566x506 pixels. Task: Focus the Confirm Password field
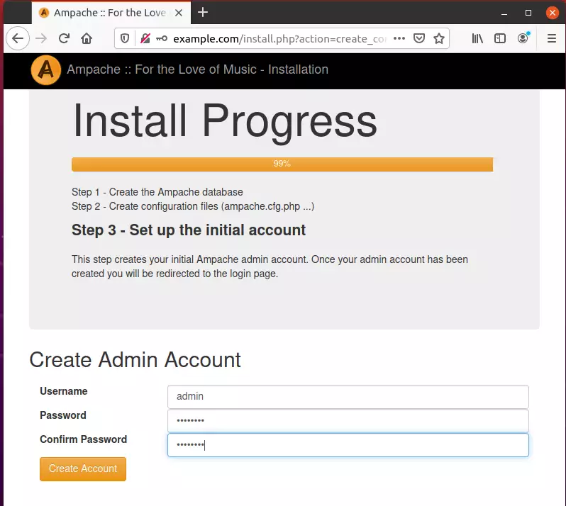click(348, 444)
